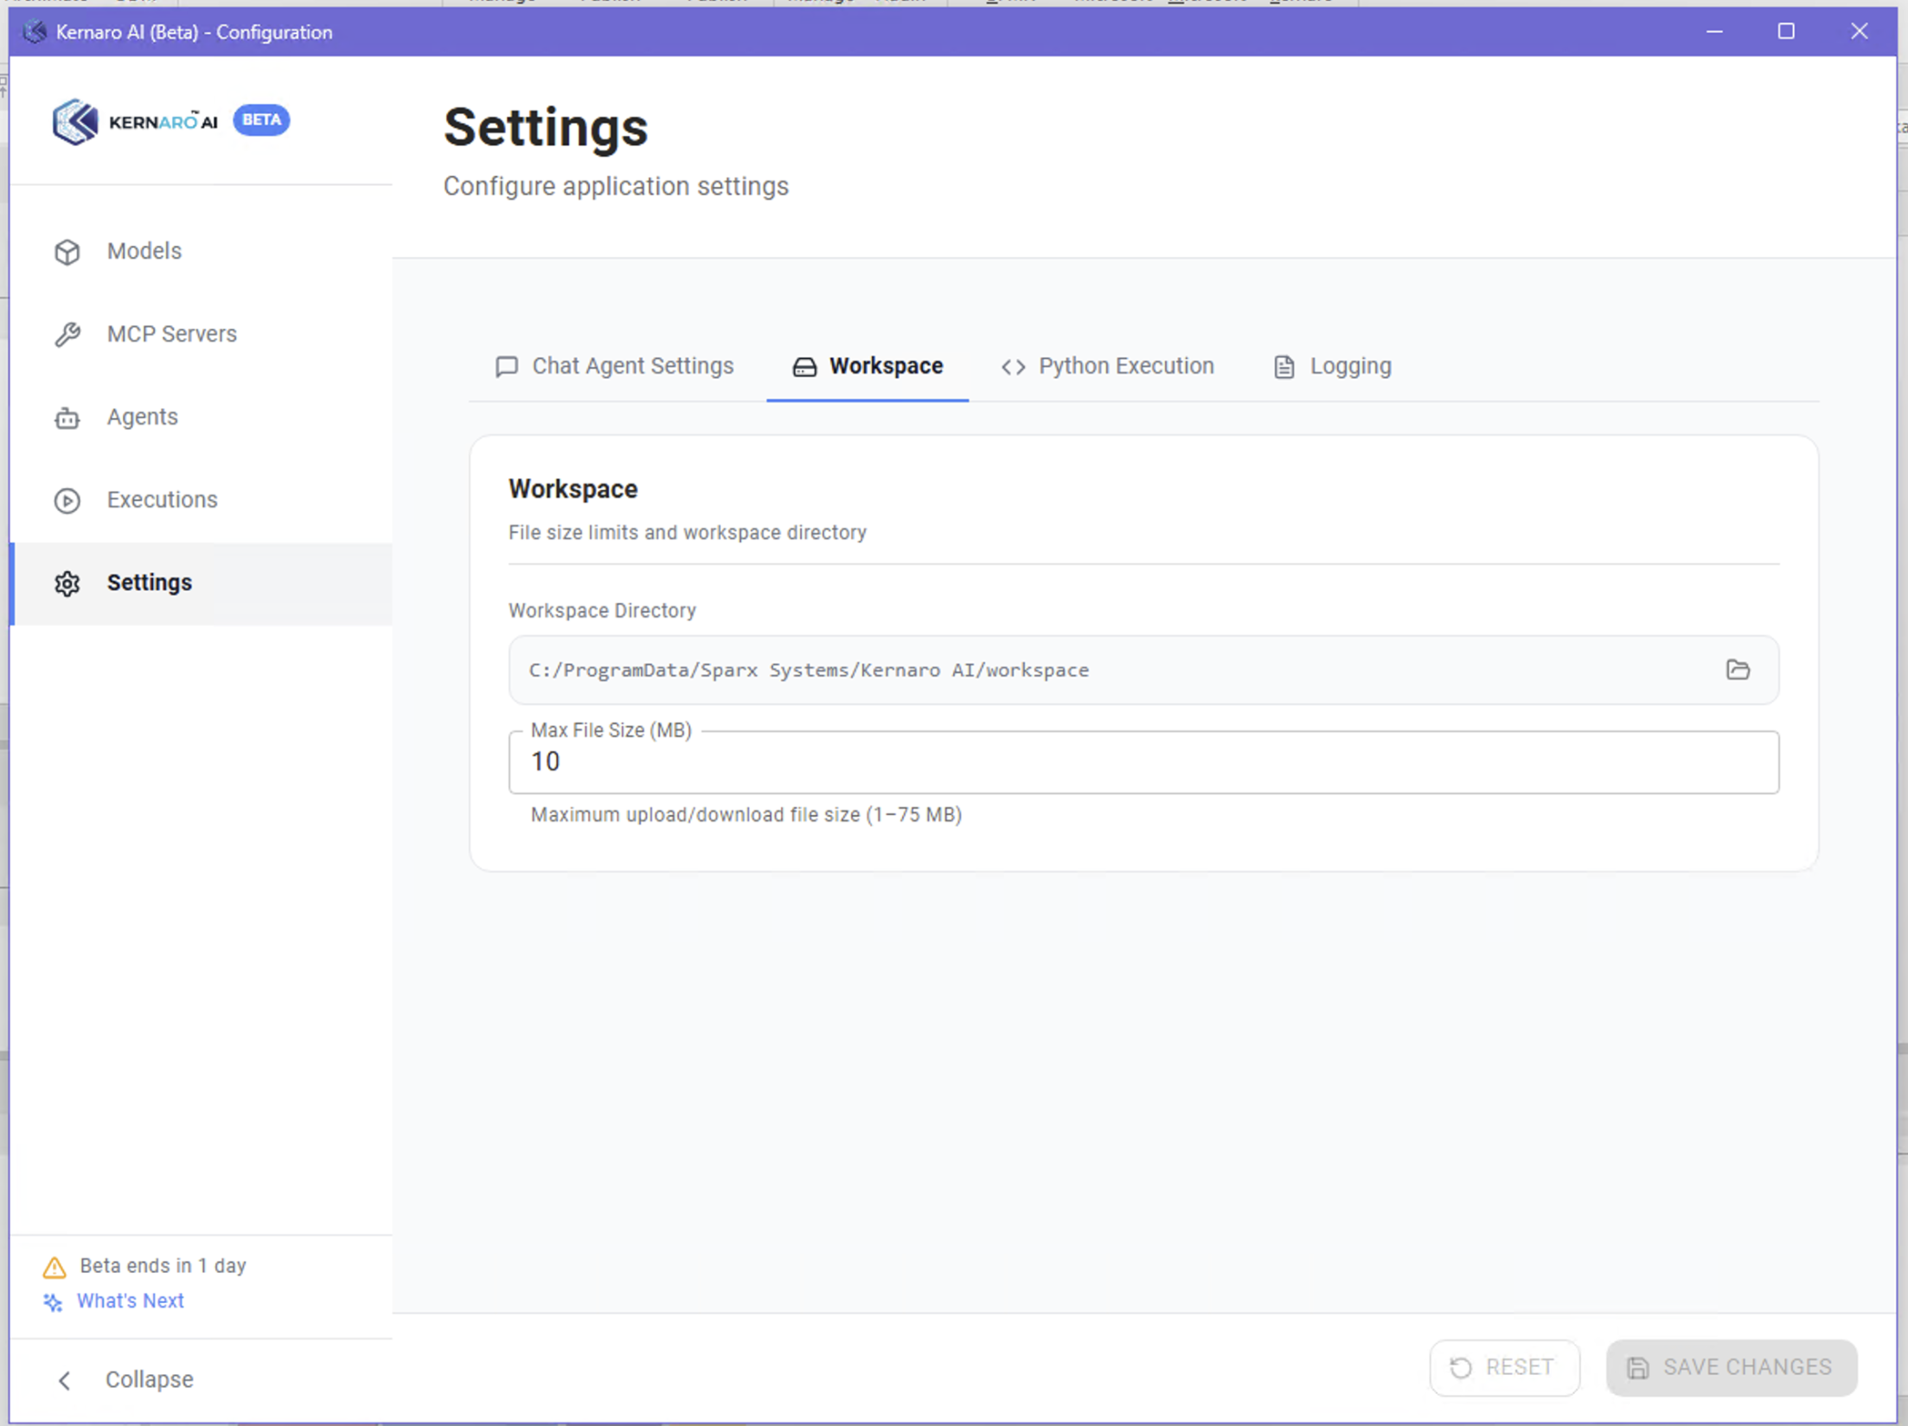Click the Workspace tab drive icon
1908x1426 pixels.
(804, 367)
